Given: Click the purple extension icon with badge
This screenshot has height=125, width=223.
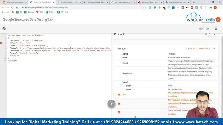Looking at the screenshot, I should pyautogui.click(x=164, y=8).
